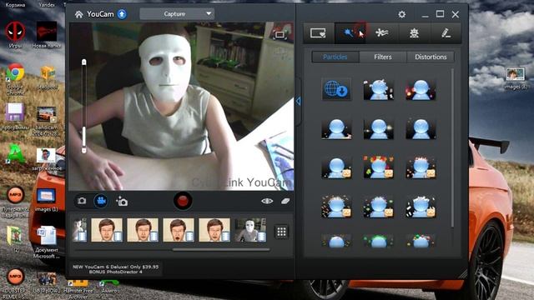Open the frames and scenes effects tab

coord(318,33)
